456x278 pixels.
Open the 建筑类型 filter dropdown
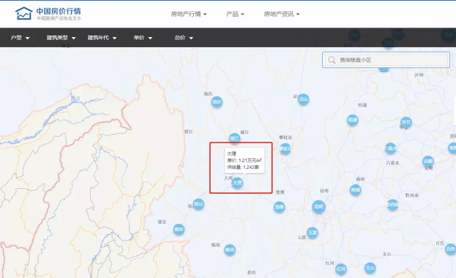coord(61,38)
